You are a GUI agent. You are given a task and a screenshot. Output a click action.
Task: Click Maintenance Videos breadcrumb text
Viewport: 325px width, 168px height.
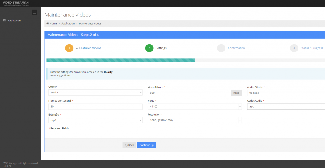(x=90, y=23)
